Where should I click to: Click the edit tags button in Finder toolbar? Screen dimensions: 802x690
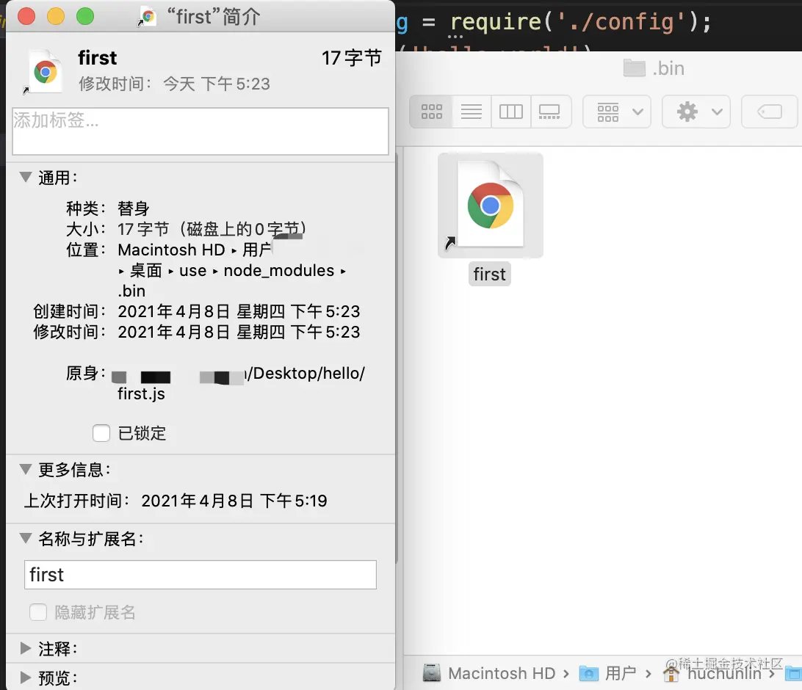coord(770,112)
